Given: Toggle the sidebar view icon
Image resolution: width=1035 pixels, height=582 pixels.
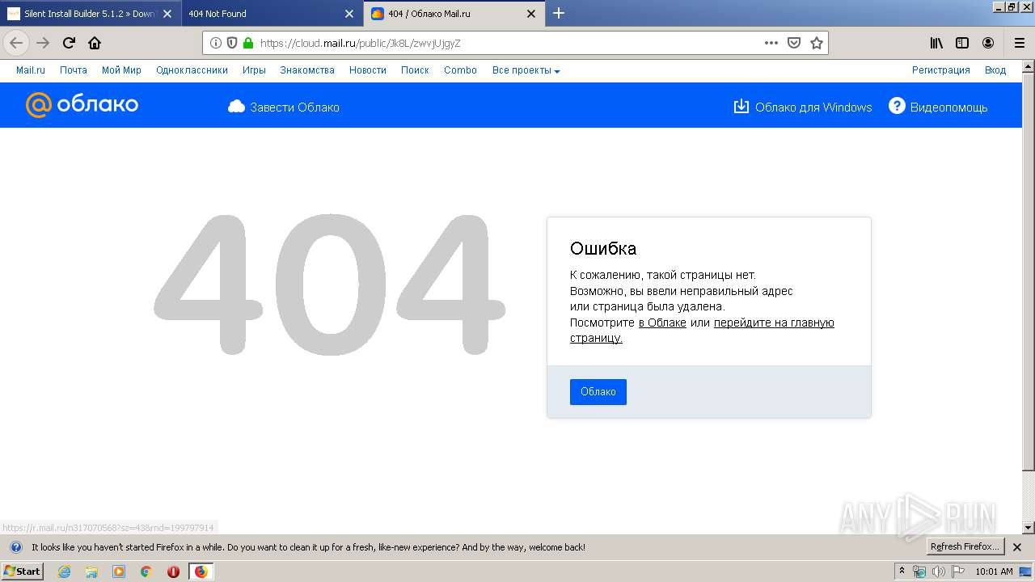Looking at the screenshot, I should [962, 43].
